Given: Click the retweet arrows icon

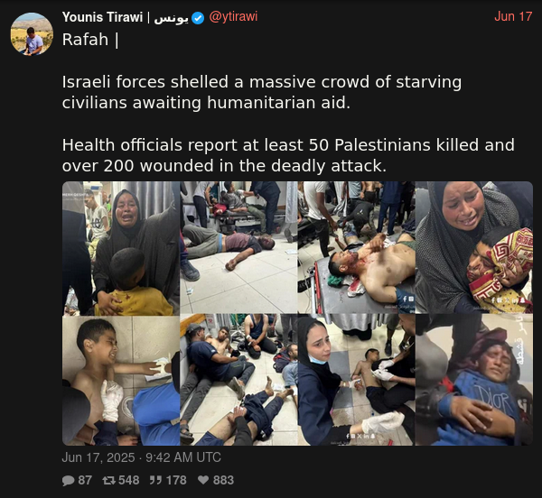Looking at the screenshot, I should tap(109, 480).
